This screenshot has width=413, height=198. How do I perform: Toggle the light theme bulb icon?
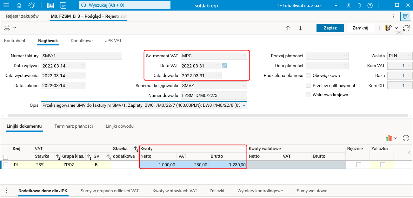[32, 5]
